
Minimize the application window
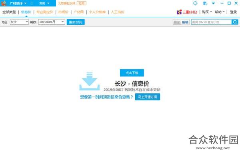(222, 3)
